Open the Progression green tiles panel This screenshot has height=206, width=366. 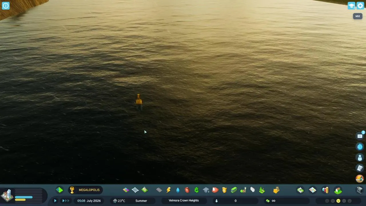(59, 190)
